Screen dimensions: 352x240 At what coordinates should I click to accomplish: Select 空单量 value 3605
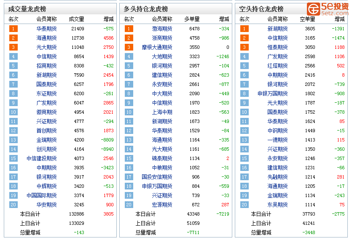coord(310,29)
